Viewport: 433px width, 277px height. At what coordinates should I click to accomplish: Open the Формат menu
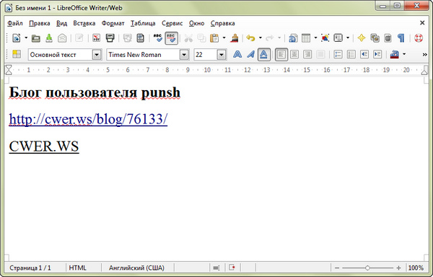click(x=113, y=23)
